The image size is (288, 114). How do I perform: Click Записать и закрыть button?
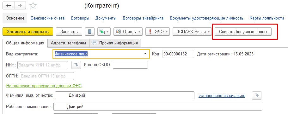coord(28,32)
